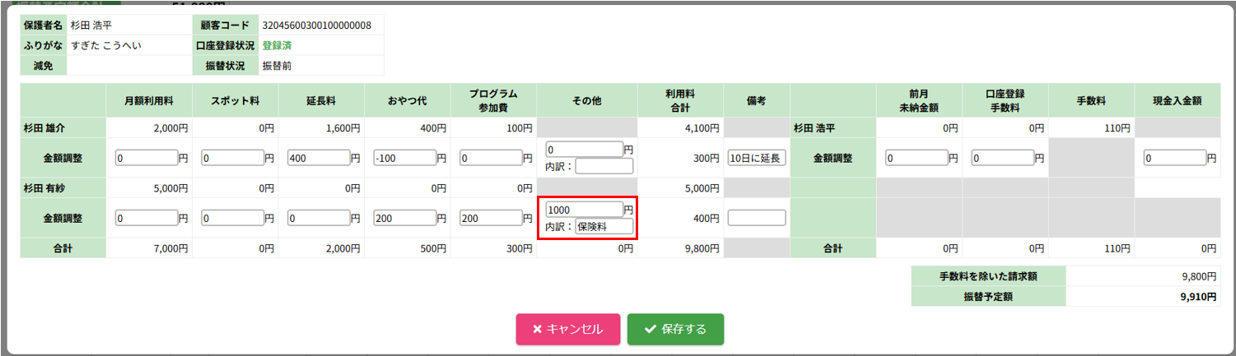Select 杉田 雄介's プログラム参加費 adjustment field
The height and width of the screenshot is (356, 1236).
pyautogui.click(x=490, y=158)
